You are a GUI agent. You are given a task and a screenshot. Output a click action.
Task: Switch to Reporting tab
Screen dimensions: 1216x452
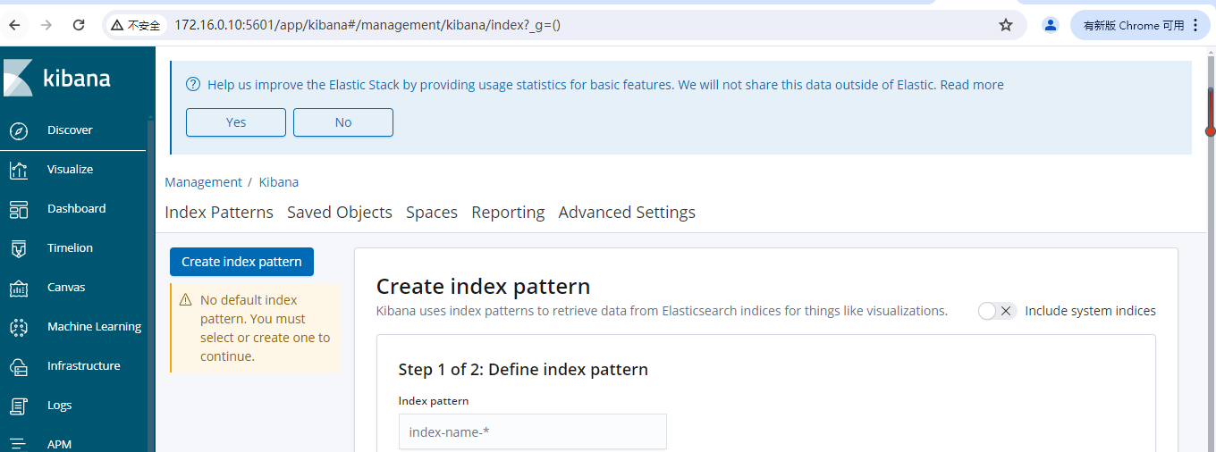tap(508, 212)
